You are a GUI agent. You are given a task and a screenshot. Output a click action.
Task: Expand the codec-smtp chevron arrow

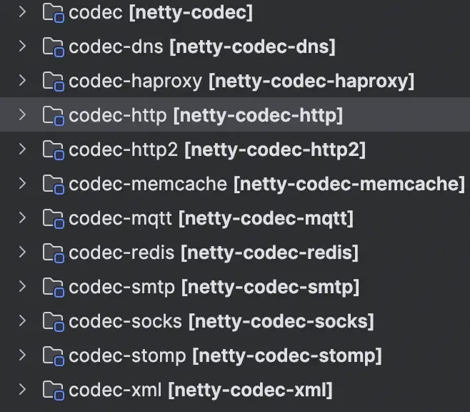[x=22, y=287]
